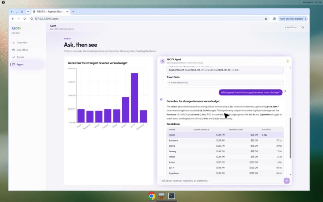Click the ABOTA Agent bot avatar icon
Screen dimensions: 323x202
pos(163,61)
